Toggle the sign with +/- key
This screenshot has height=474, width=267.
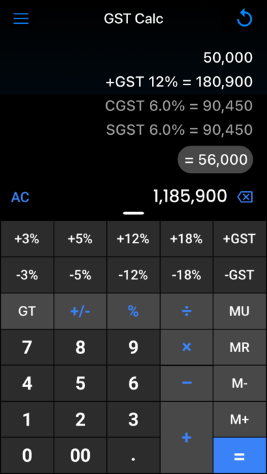click(x=80, y=311)
